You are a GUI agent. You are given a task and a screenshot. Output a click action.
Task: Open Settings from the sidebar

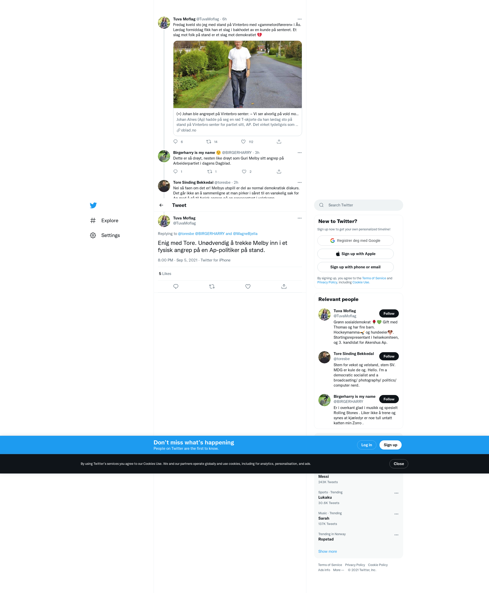tap(105, 235)
